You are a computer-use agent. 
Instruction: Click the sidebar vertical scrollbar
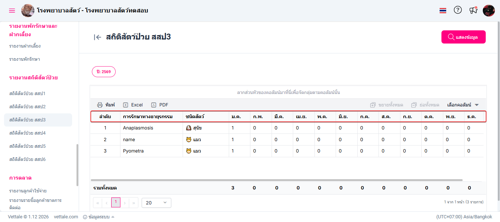point(77,165)
